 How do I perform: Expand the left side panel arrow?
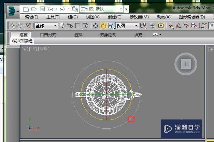(x=2, y=48)
